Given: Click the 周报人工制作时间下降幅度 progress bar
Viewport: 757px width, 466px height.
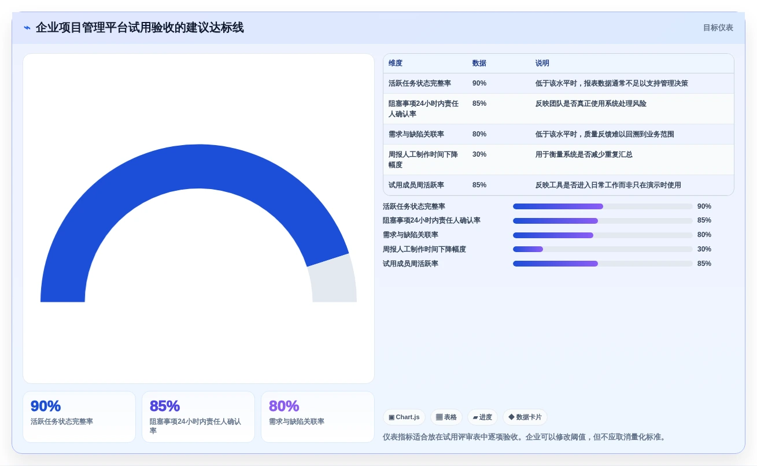Looking at the screenshot, I should 603,249.
